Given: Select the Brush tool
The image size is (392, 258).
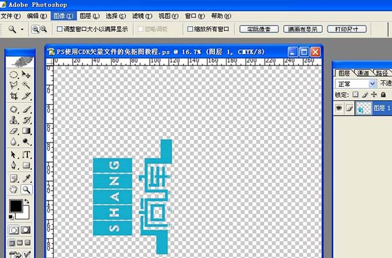Looking at the screenshot, I should pos(26,109).
